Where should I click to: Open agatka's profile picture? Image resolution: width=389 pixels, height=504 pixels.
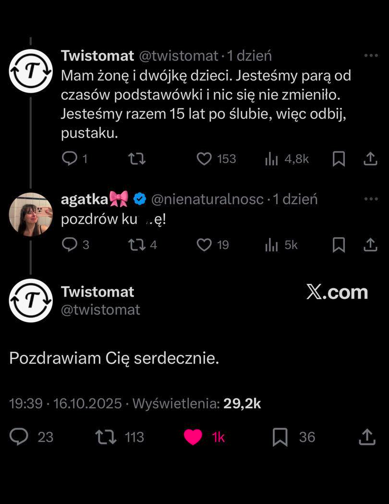[31, 215]
